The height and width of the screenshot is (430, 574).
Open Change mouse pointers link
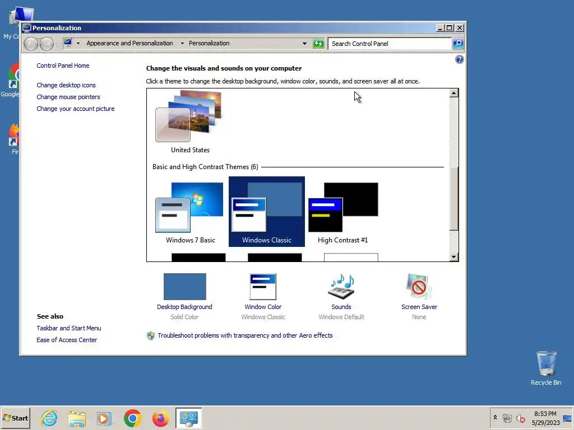click(68, 97)
